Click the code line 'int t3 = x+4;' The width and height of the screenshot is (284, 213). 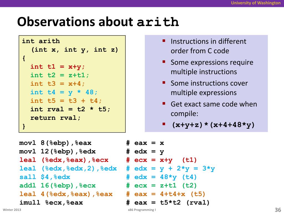[x=58, y=84]
